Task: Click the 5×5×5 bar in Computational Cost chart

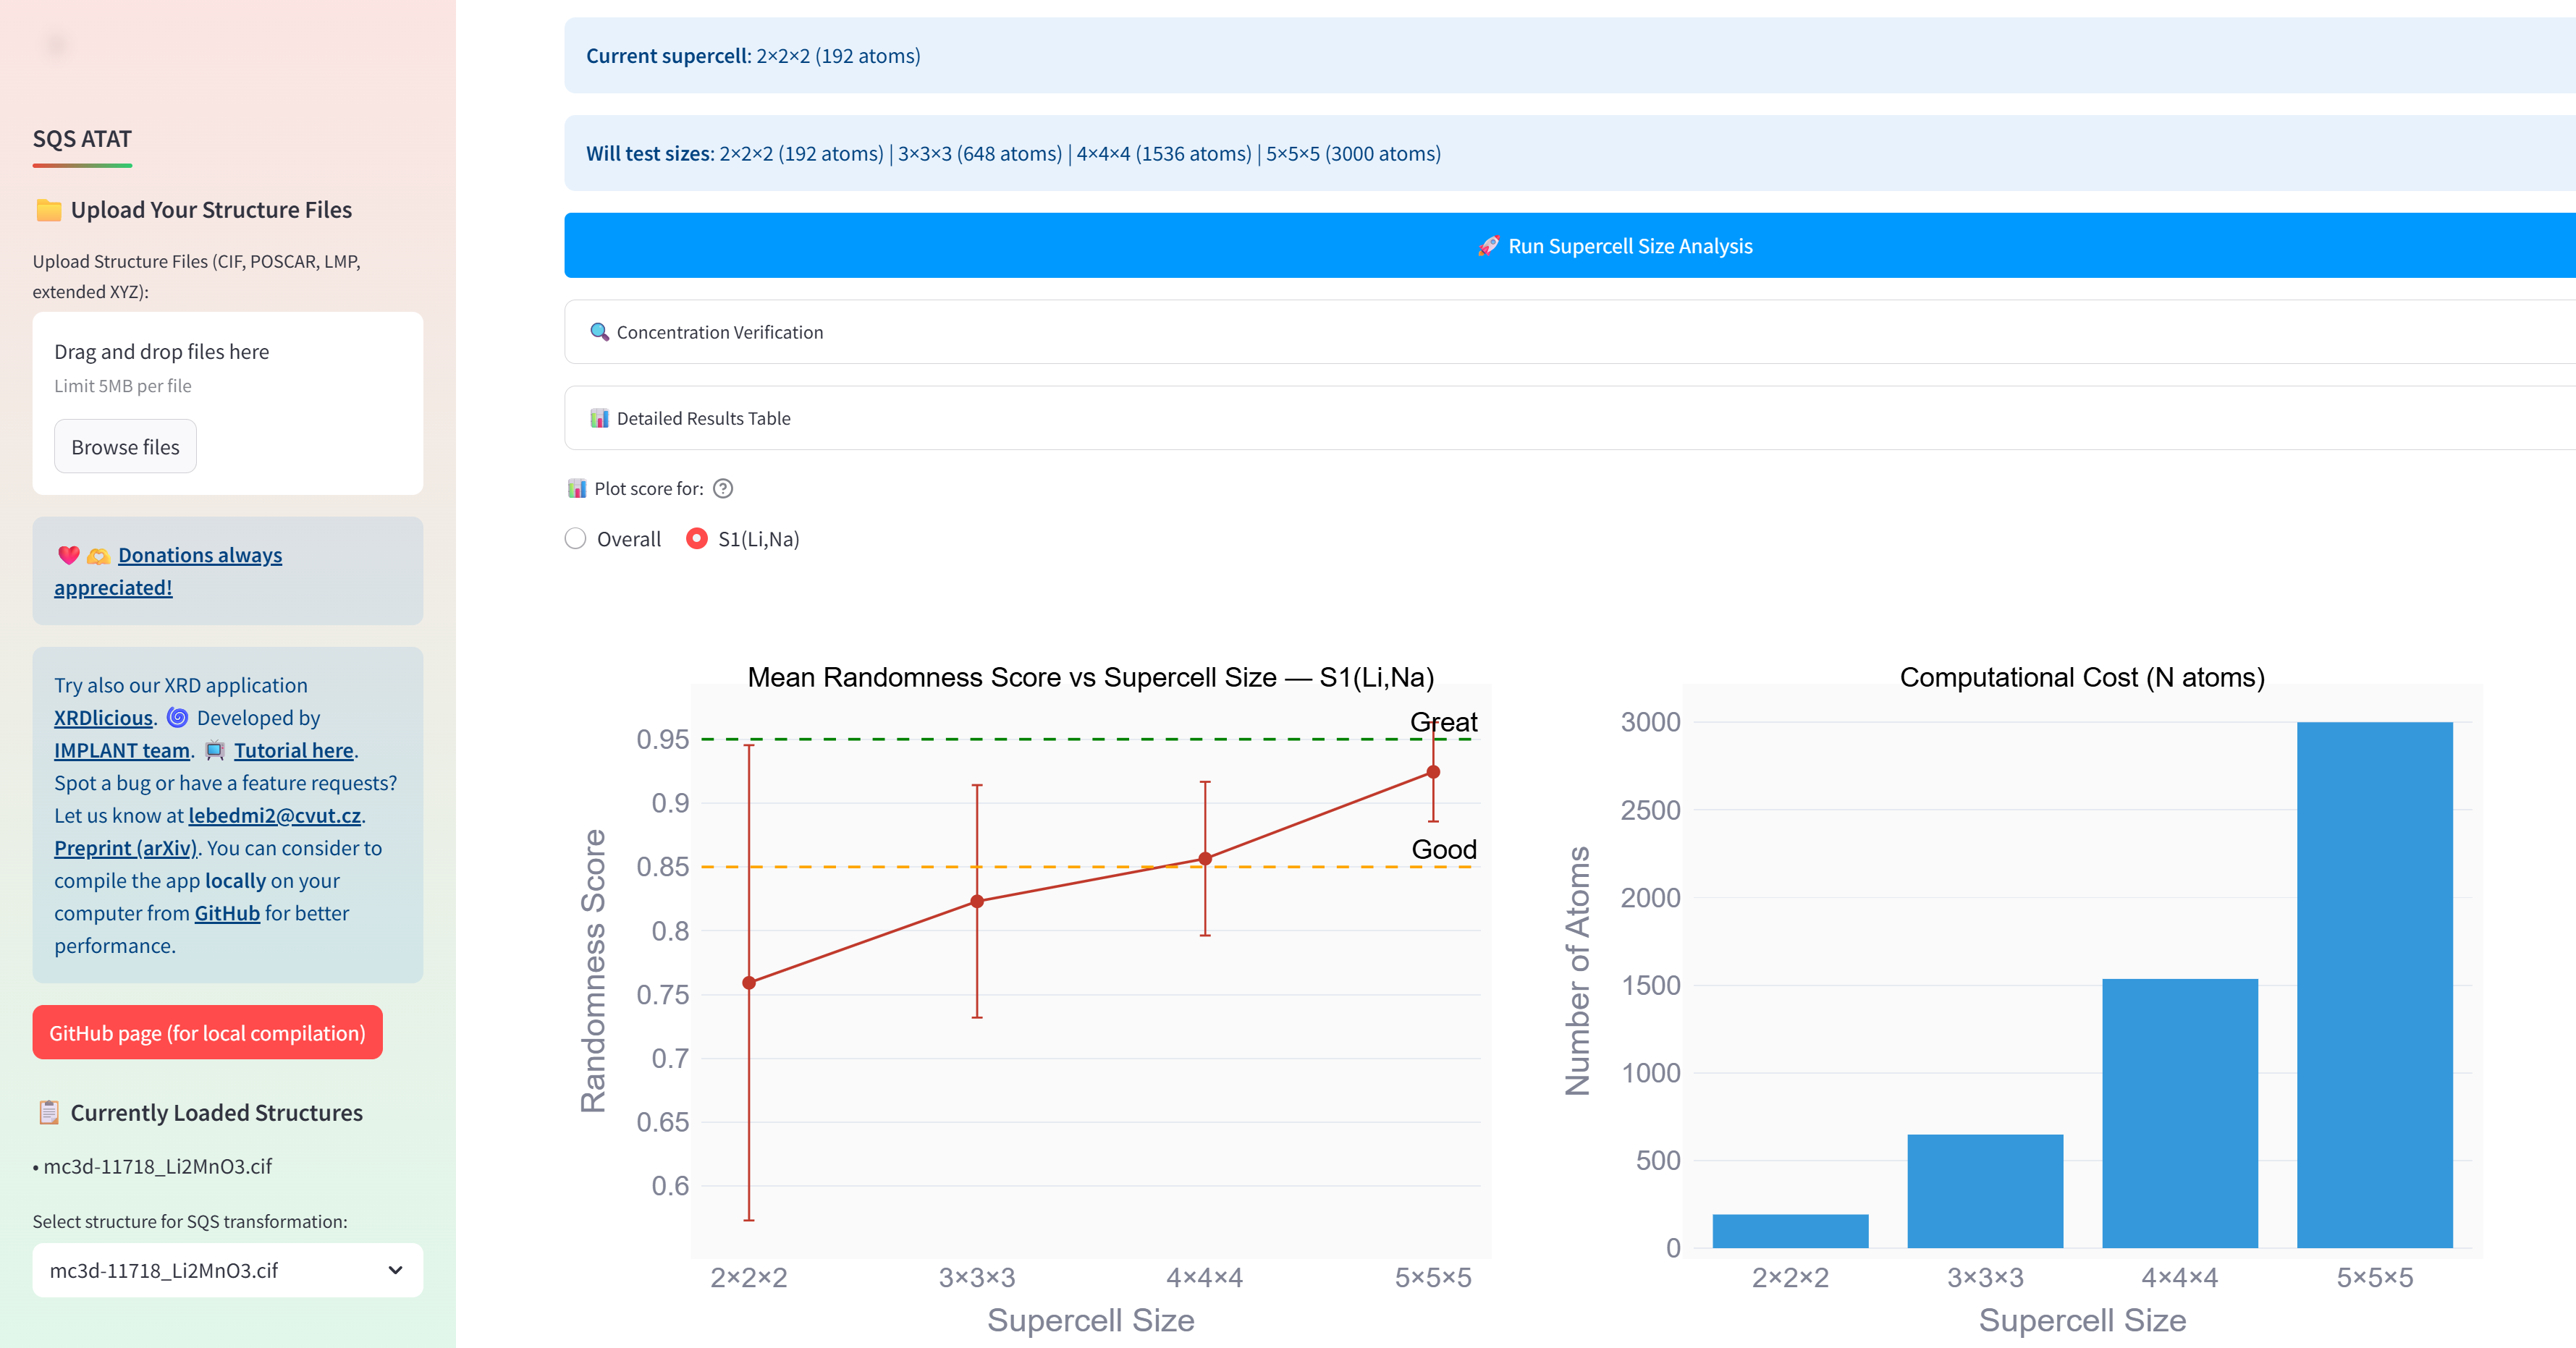Action: [2374, 985]
